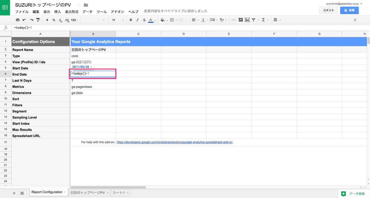370x198 pixels.
Task: Toggle bold formatting
Action: pos(131,20)
